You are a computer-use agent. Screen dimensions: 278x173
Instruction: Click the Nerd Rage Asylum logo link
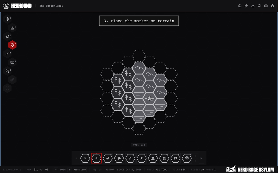point(250,169)
